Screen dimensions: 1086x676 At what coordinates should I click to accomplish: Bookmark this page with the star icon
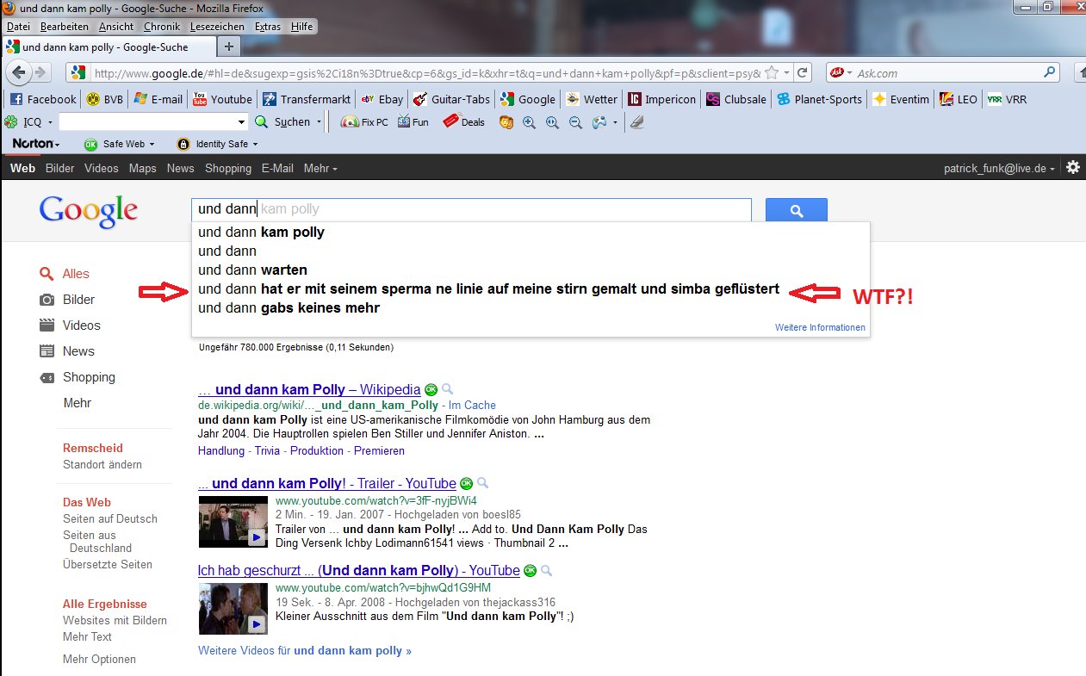tap(772, 73)
